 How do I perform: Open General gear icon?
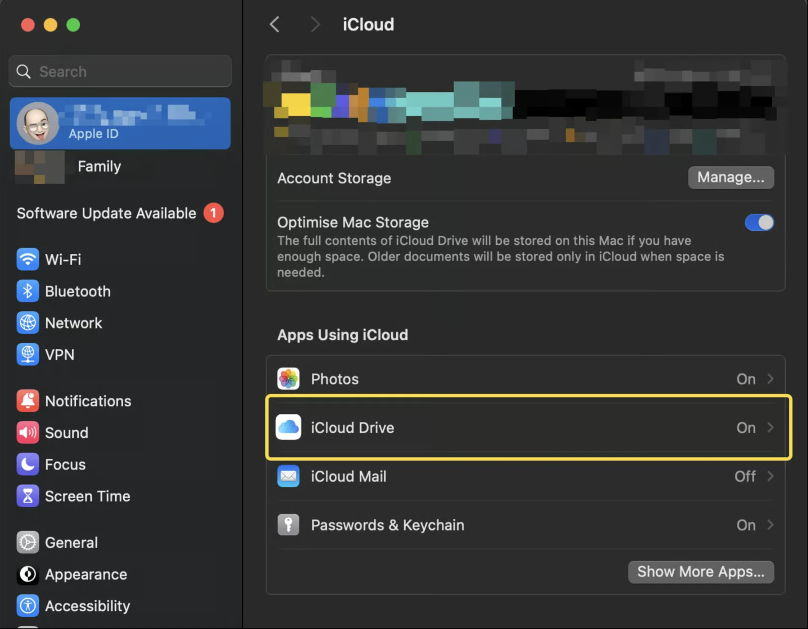[x=28, y=543]
